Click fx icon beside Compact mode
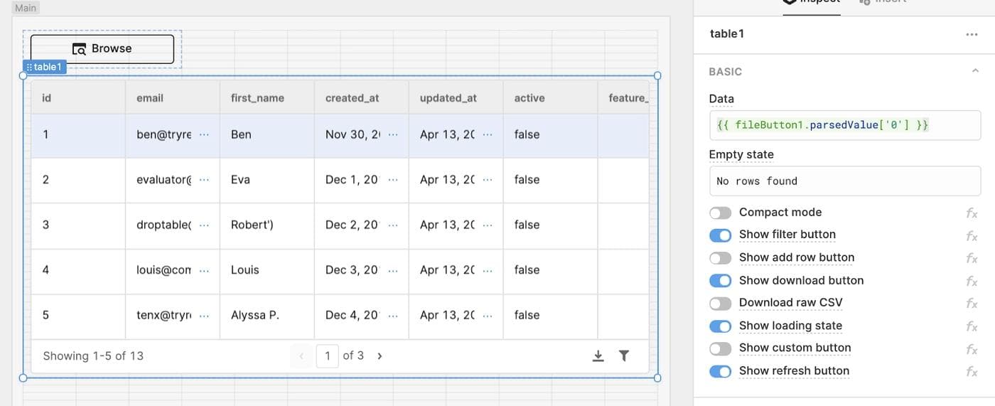 pos(972,213)
